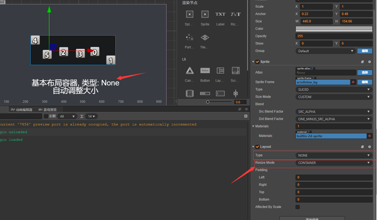Toggle console collapse arrow button
The image size is (377, 220).
(x=246, y=116)
